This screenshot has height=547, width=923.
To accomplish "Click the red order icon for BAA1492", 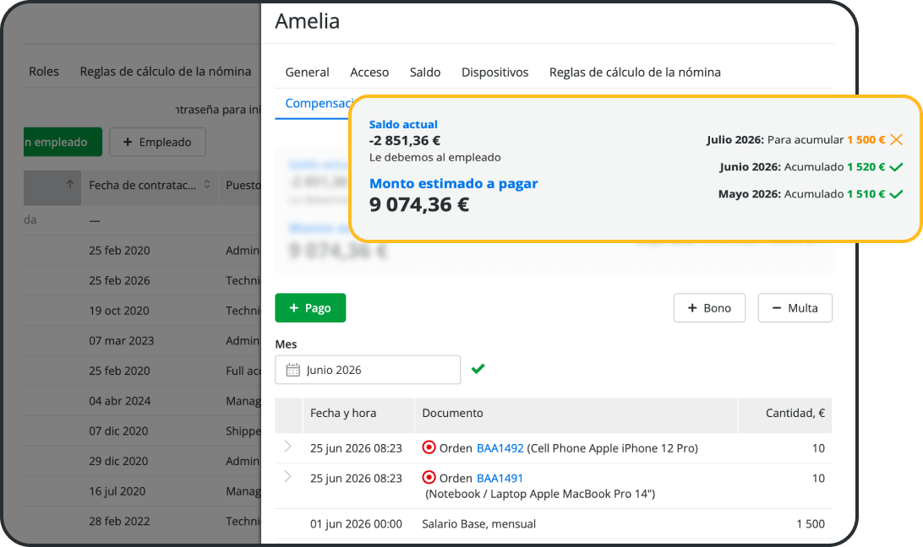I will click(429, 447).
